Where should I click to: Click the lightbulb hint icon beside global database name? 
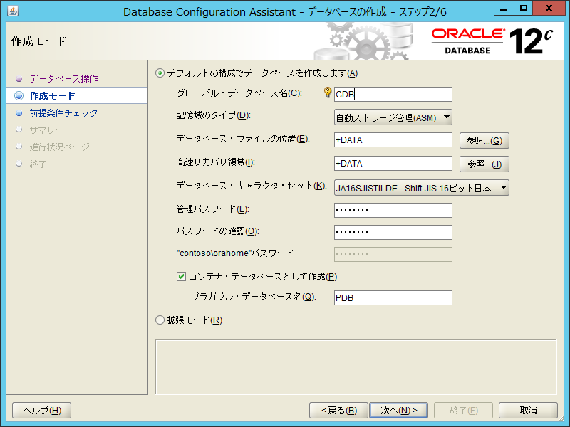click(x=328, y=93)
